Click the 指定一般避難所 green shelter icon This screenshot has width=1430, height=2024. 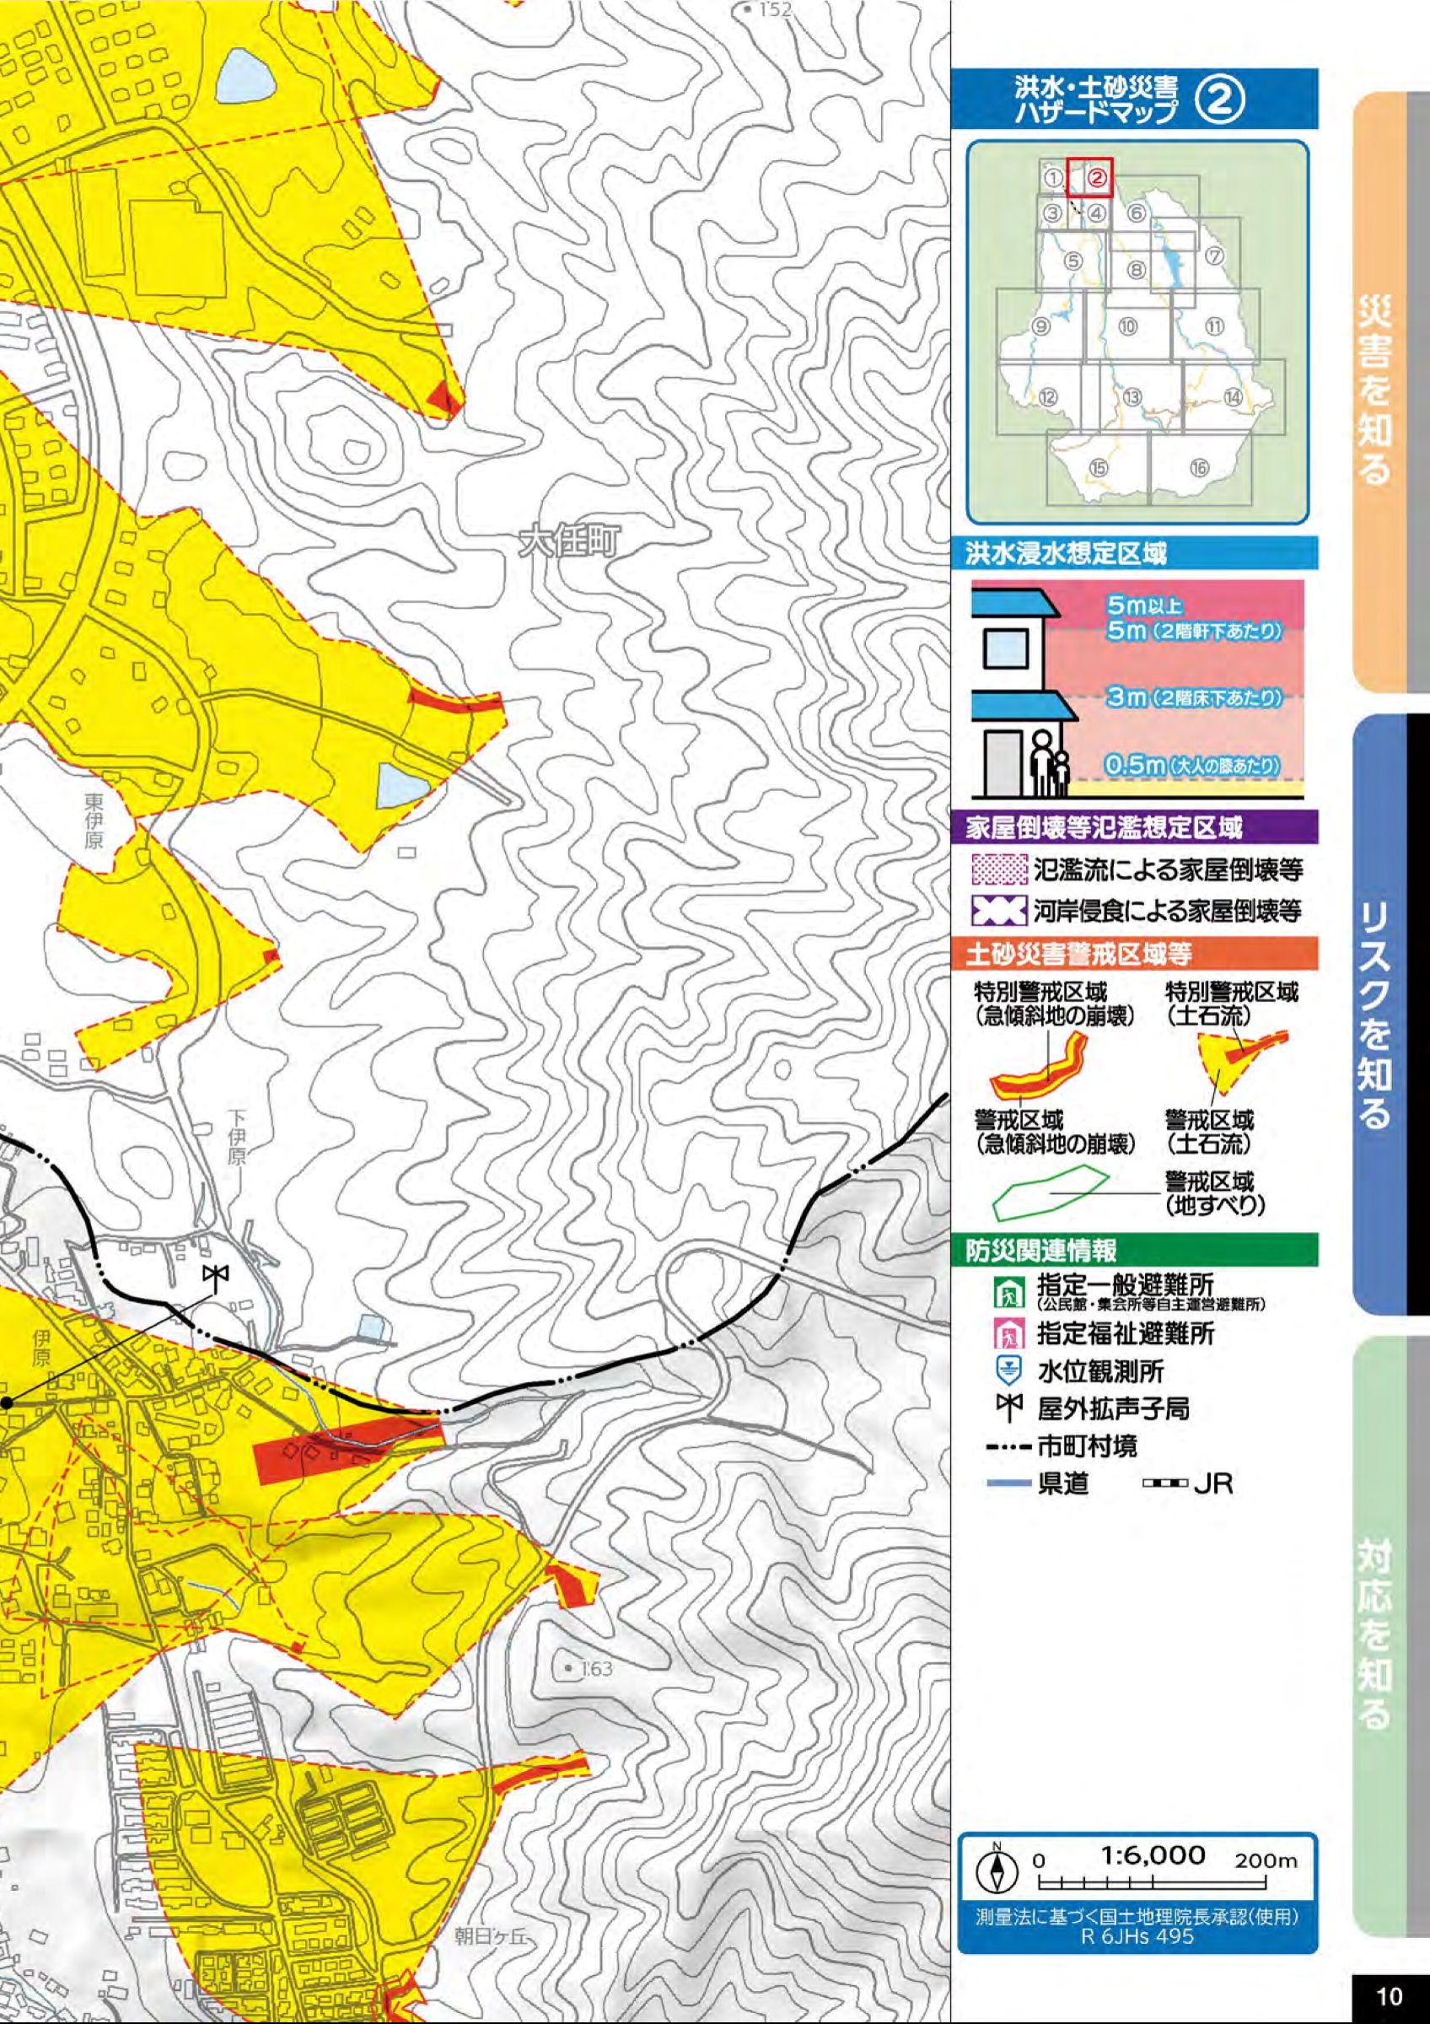pyautogui.click(x=1008, y=1293)
